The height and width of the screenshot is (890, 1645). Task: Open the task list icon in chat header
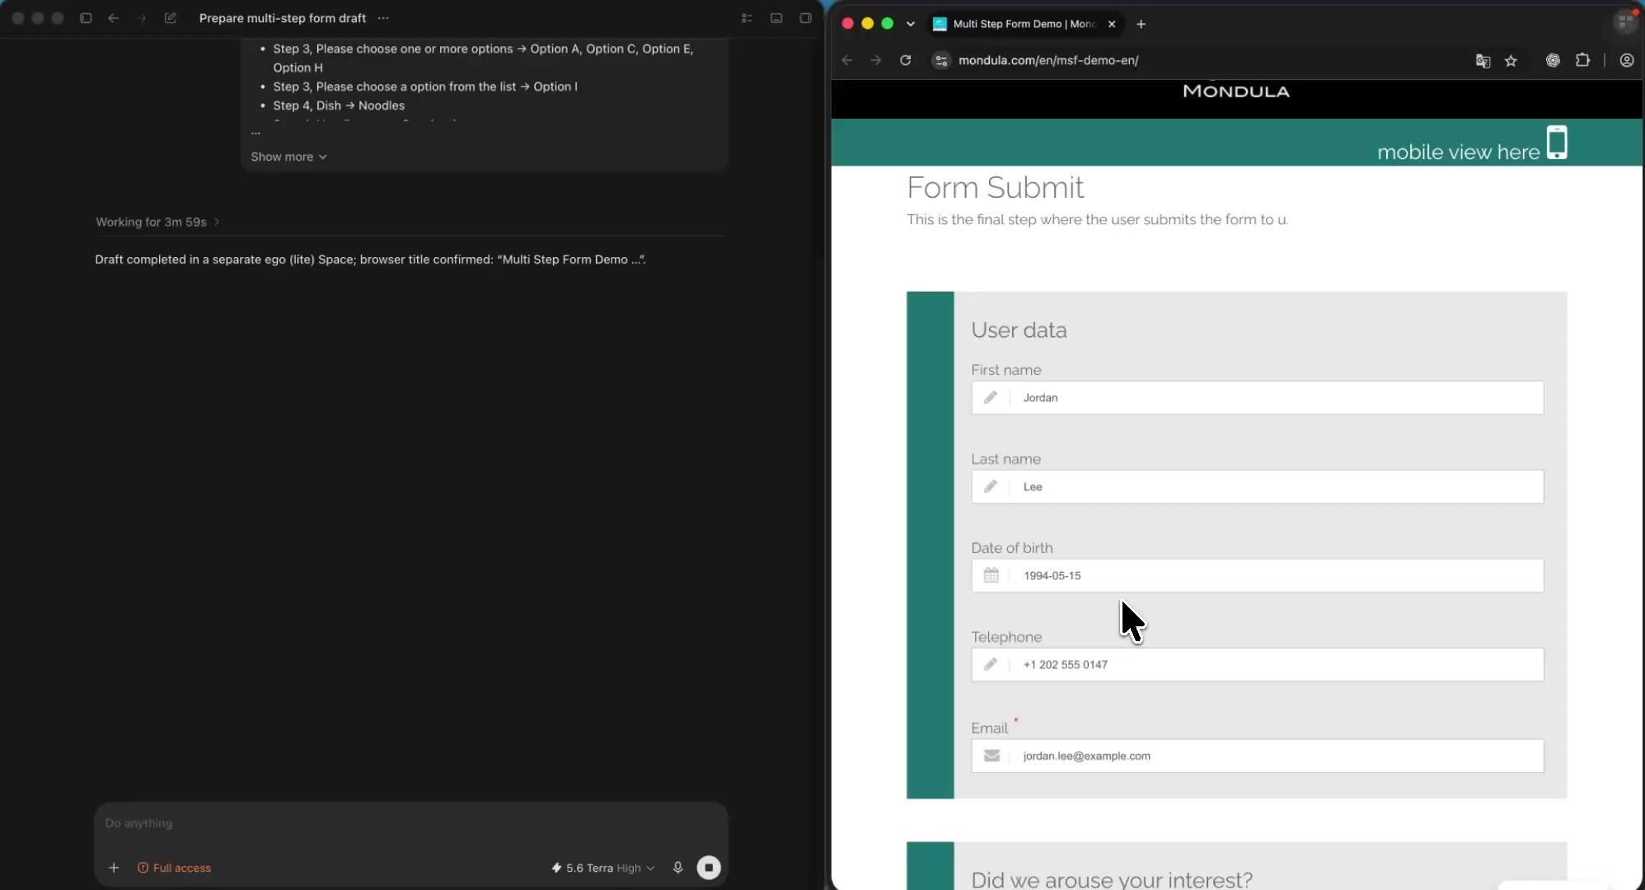747,18
